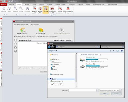Collapse the Bibliotecas tree node
This screenshot has width=128, height=102.
pos(49,60)
